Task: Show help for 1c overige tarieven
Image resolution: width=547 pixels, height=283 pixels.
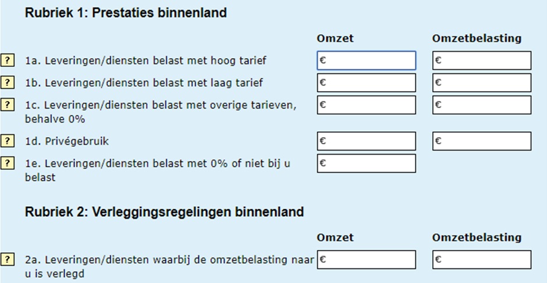Action: click(8, 105)
